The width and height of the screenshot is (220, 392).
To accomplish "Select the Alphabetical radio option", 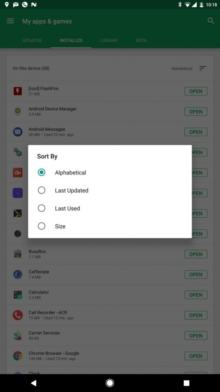I will (41, 172).
